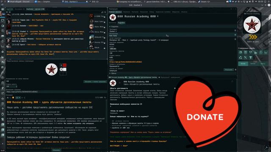Image resolution: width=271 pixels, height=152 pixels.
Task: Click the homepage URL input field
Action: click(x=56, y=92)
